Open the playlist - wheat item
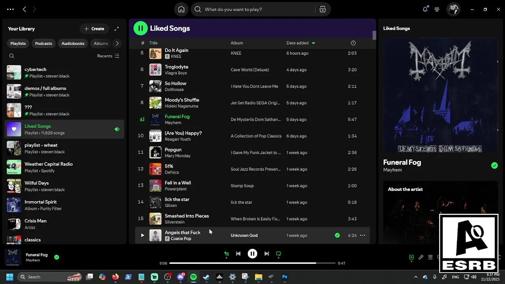The height and width of the screenshot is (284, 505). click(64, 148)
